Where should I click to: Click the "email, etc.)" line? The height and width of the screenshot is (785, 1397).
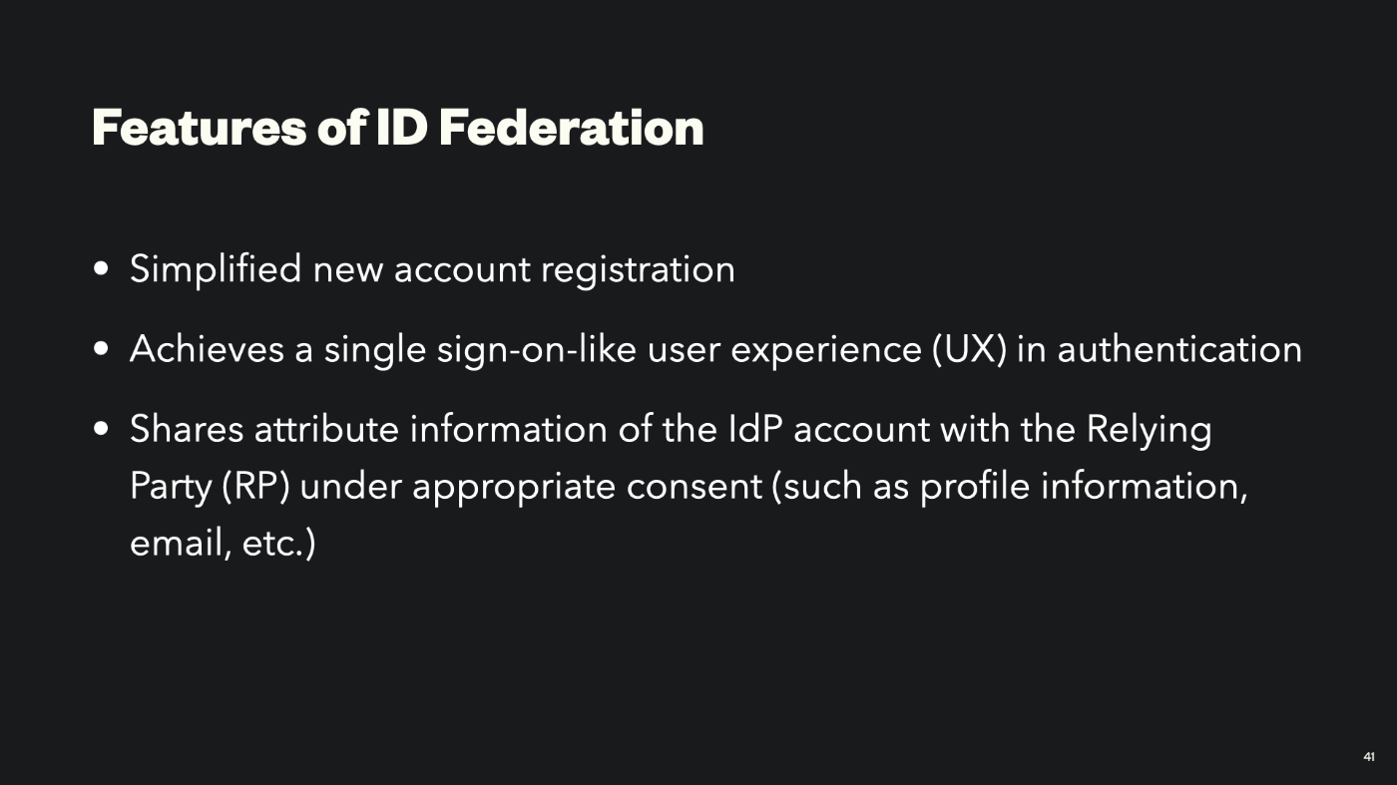tap(223, 545)
